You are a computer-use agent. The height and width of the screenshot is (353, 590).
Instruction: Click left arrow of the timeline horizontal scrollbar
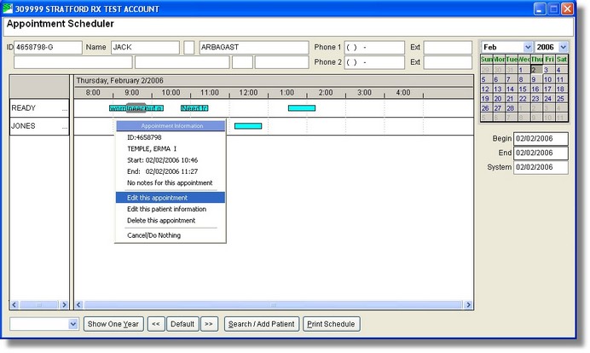pos(79,305)
